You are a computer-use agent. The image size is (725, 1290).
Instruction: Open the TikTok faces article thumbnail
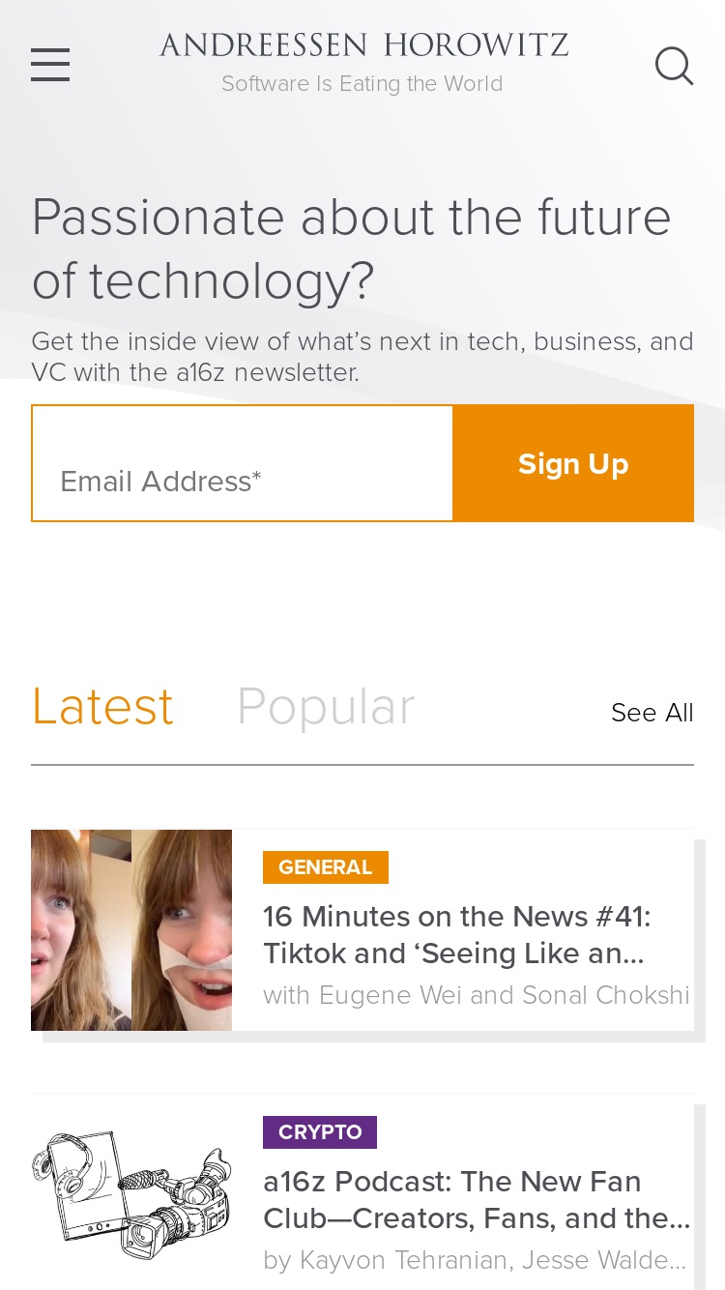[x=131, y=930]
